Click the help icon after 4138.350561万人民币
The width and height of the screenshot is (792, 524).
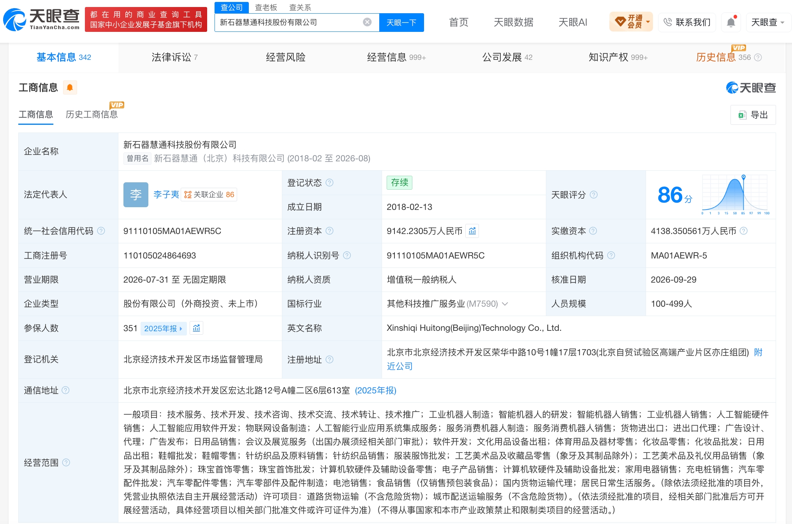click(744, 231)
